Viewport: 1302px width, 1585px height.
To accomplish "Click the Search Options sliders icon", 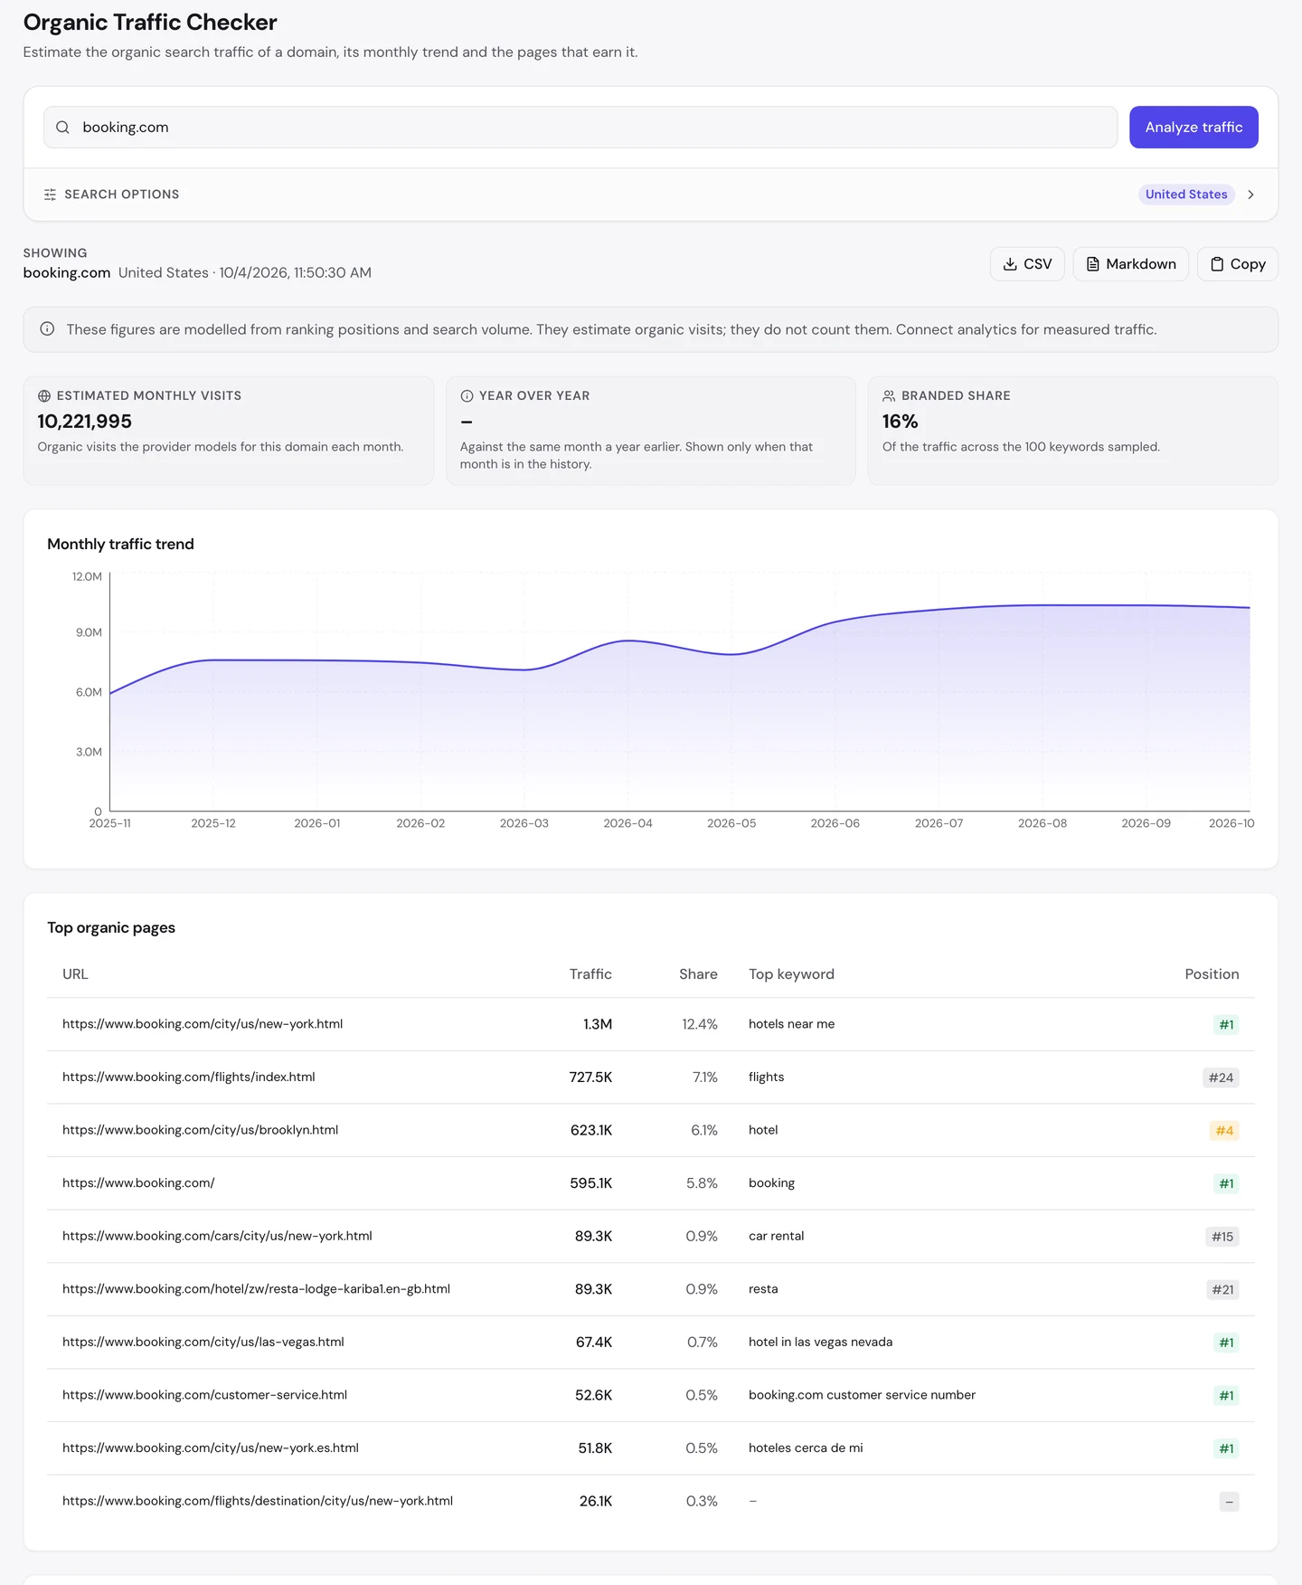I will pyautogui.click(x=50, y=195).
